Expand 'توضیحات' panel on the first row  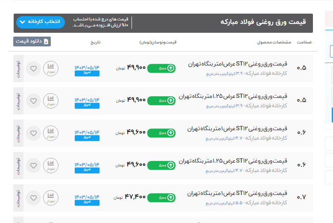pyautogui.click(x=18, y=68)
